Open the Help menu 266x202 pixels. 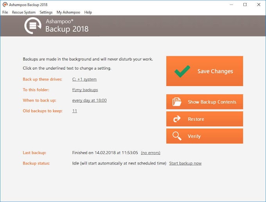coord(88,13)
